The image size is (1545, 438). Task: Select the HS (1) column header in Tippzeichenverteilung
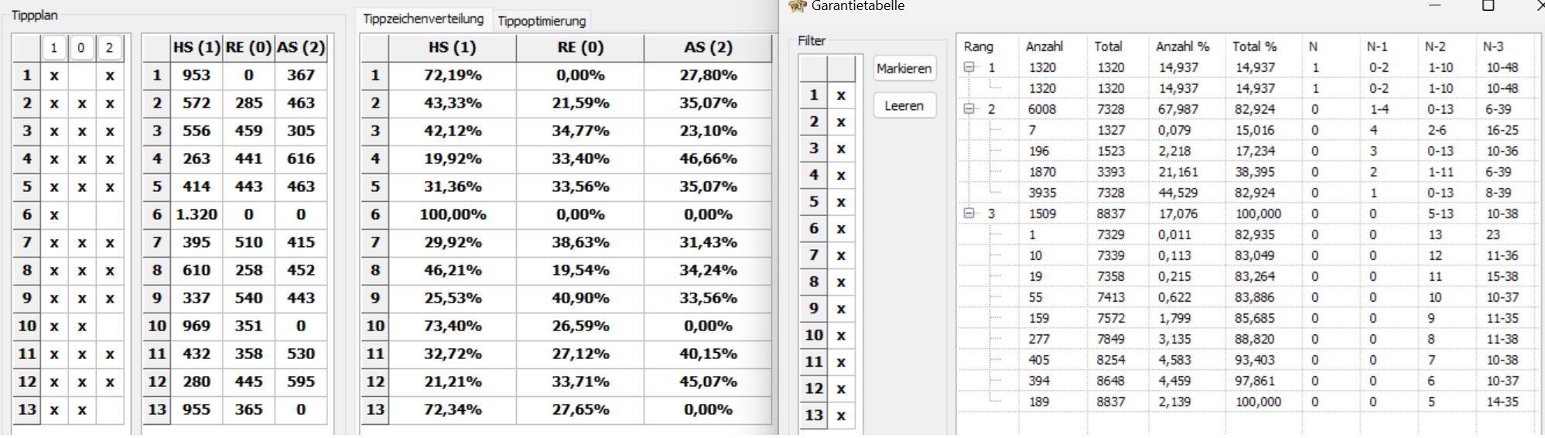pos(453,48)
